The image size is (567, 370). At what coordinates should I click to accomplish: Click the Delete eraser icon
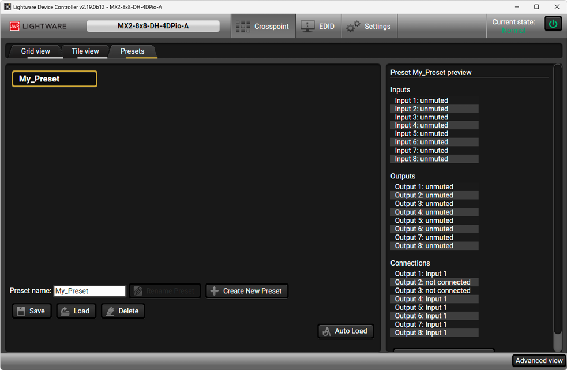pyautogui.click(x=110, y=311)
